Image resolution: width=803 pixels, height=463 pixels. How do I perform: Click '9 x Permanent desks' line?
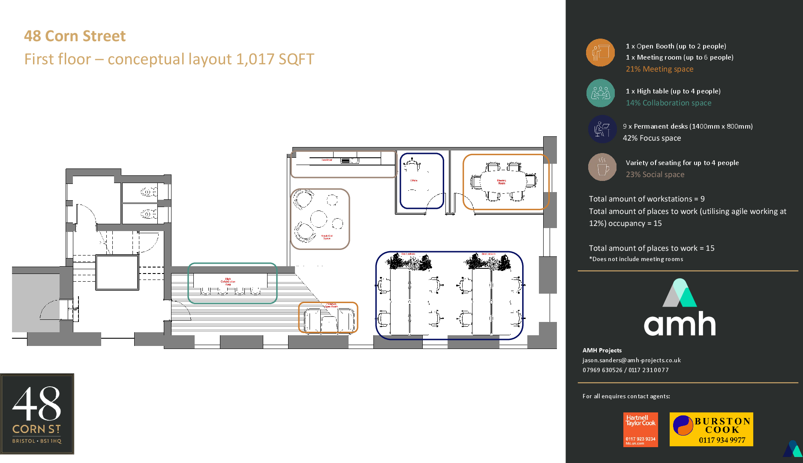click(688, 126)
